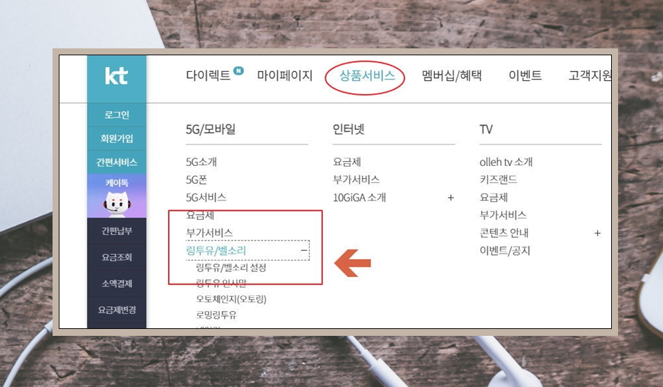
Task: Expand the 10GiGA 소개 plus toggle
Action: (451, 198)
